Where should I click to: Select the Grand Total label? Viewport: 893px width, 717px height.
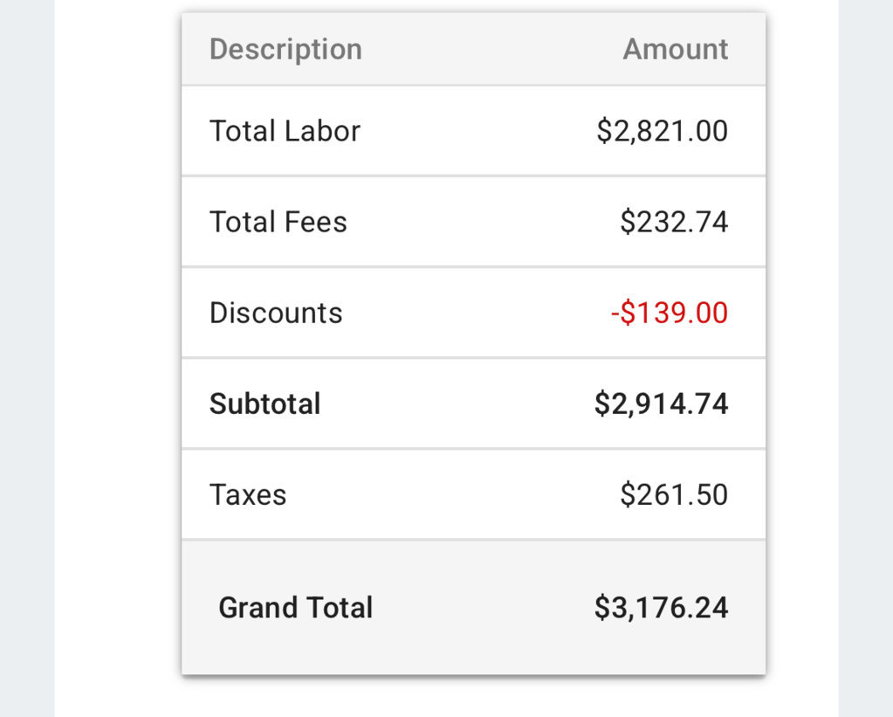296,608
